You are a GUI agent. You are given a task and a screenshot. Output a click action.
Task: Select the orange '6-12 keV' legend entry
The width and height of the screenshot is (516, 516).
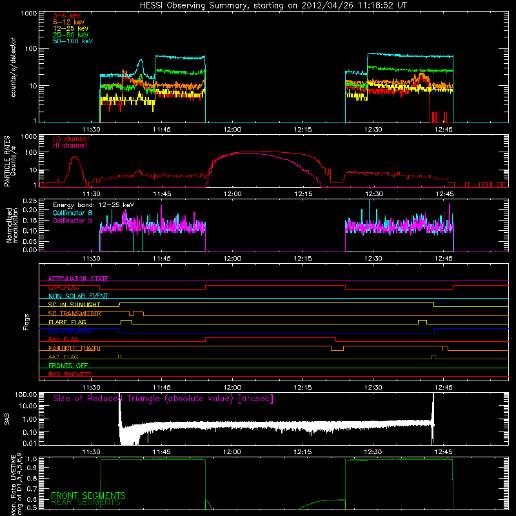[x=69, y=22]
